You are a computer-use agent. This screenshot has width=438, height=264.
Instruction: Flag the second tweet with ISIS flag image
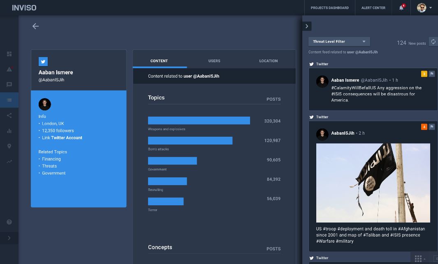(431, 127)
